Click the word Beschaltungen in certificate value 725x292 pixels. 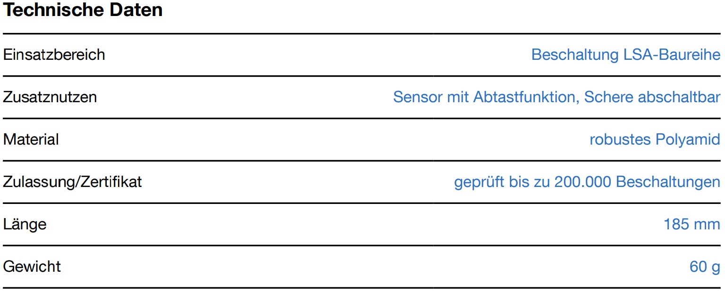pos(668,182)
